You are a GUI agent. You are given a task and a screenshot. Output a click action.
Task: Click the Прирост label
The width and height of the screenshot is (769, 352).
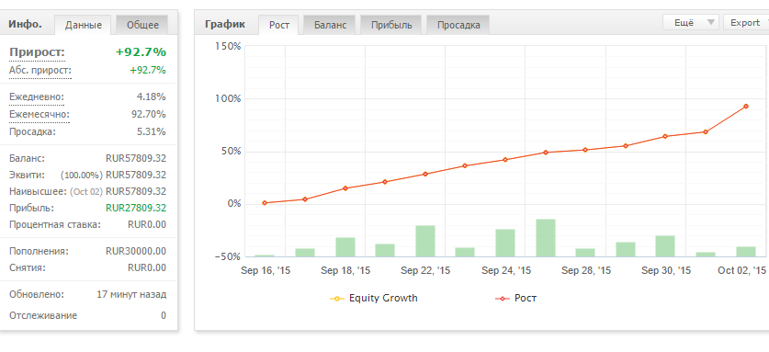click(37, 52)
